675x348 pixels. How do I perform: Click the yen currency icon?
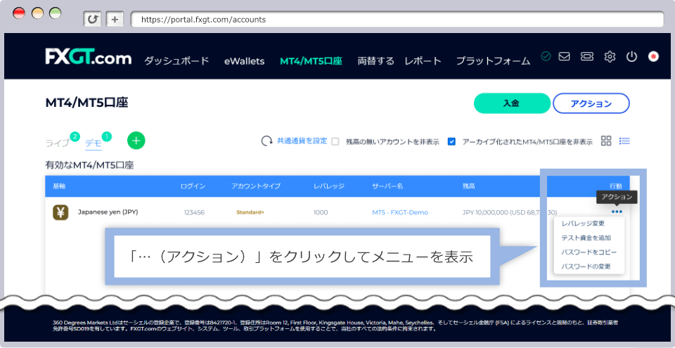coord(60,212)
